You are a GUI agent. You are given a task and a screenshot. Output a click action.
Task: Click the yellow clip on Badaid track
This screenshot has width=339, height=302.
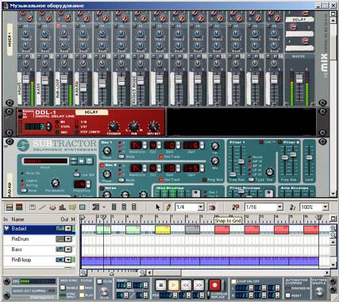click(x=163, y=230)
